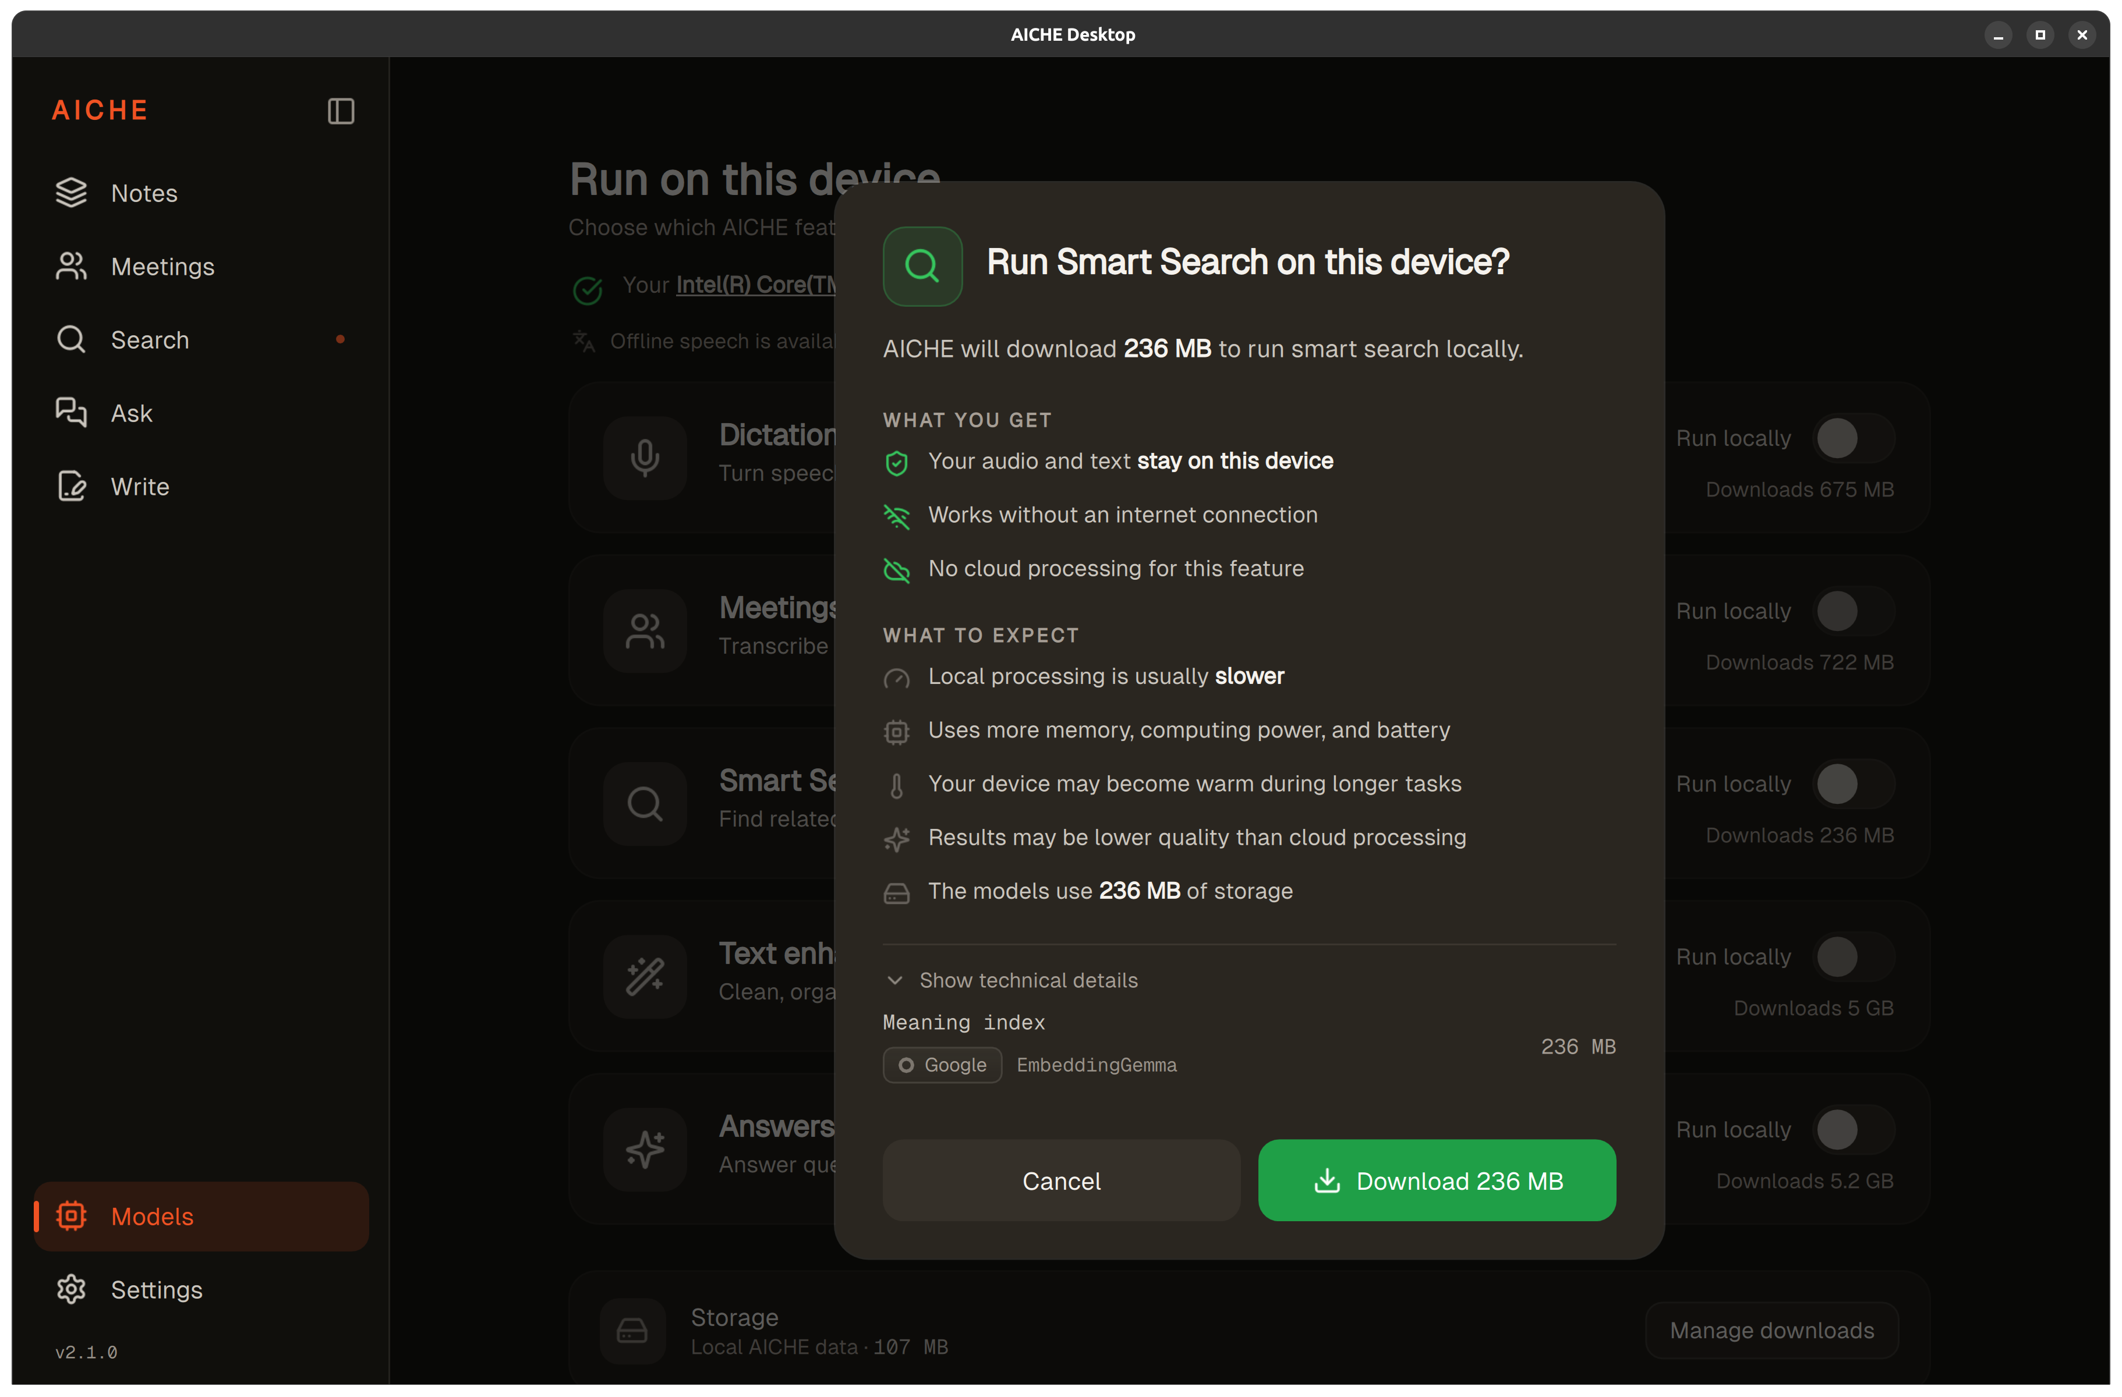Click the Settings gear icon
Image resolution: width=2122 pixels, height=1397 pixels.
click(71, 1289)
